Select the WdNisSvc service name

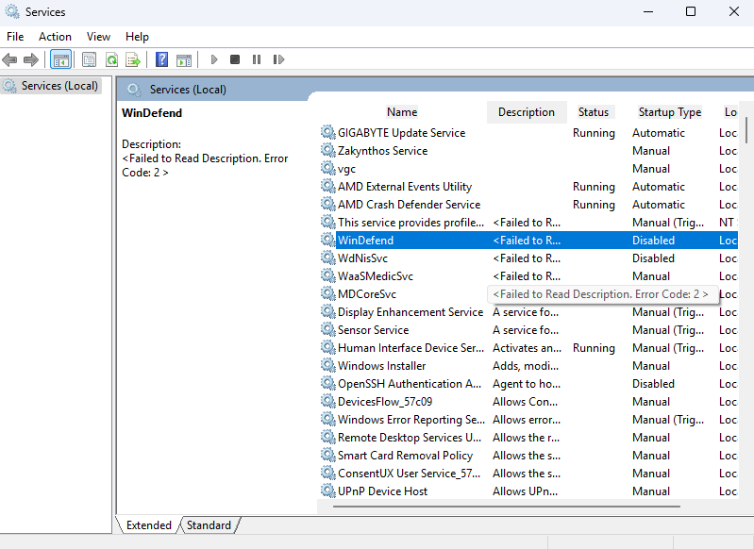click(362, 258)
